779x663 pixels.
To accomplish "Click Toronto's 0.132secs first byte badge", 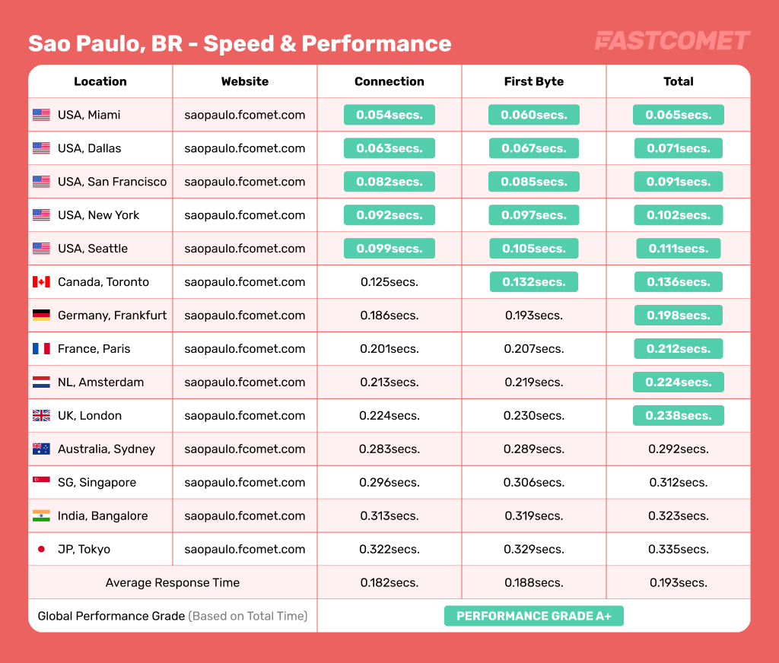I will pos(534,282).
